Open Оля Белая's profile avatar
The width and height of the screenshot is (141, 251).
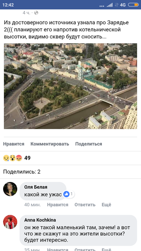pos(10,189)
